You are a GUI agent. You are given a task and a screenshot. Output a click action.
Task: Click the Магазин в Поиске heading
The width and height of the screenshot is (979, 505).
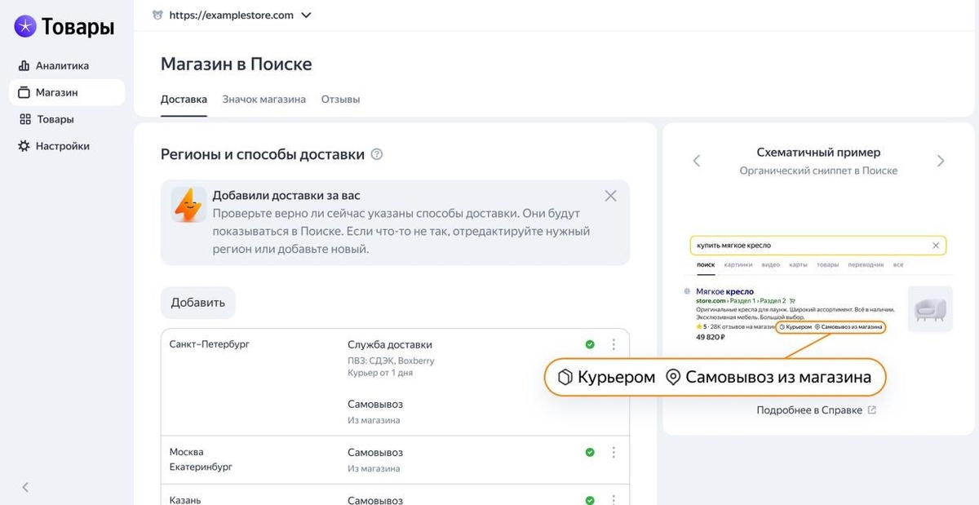click(237, 64)
